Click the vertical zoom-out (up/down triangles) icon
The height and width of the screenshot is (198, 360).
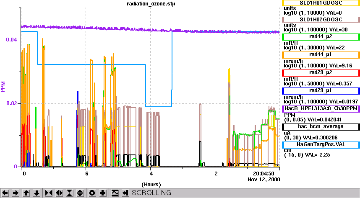80,193
